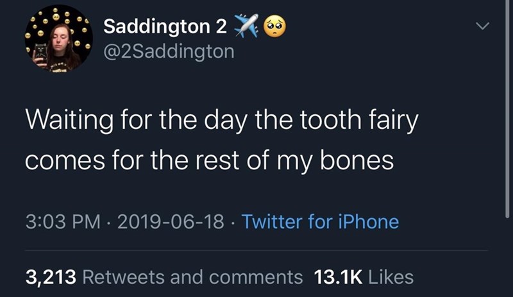Image resolution: width=513 pixels, height=297 pixels.
Task: Open the Likes label list
Action: coord(391,277)
